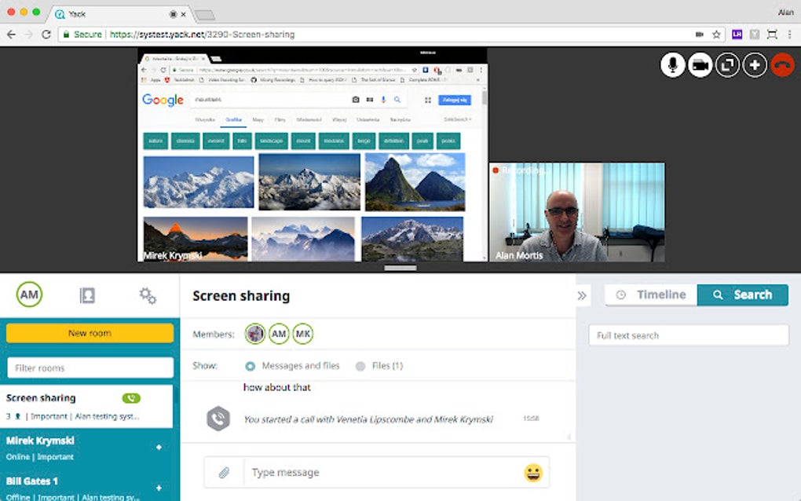Hang up the call with the red phone icon
This screenshot has height=501, width=801.
coord(782,64)
